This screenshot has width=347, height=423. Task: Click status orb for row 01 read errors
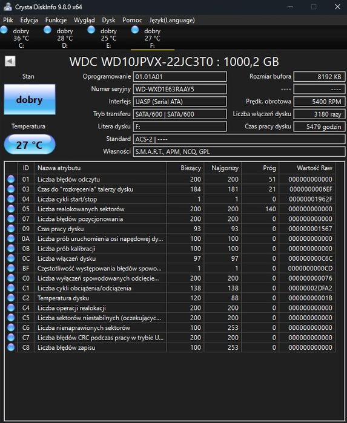tap(11, 179)
